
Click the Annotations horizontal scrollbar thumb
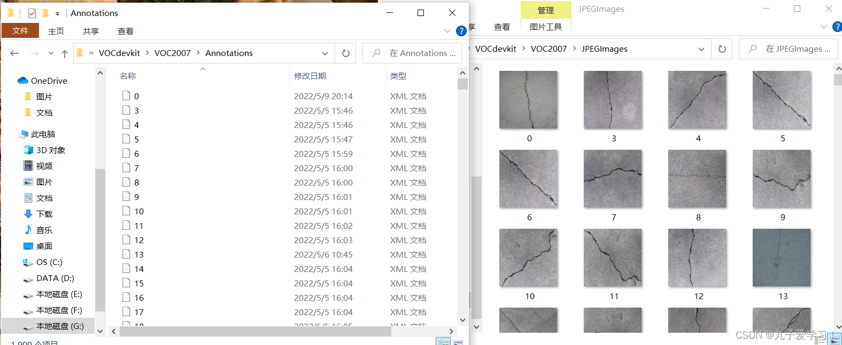tap(256, 332)
